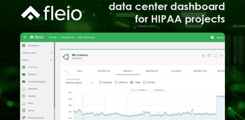Click the power icon for My instance

[x=203, y=55]
